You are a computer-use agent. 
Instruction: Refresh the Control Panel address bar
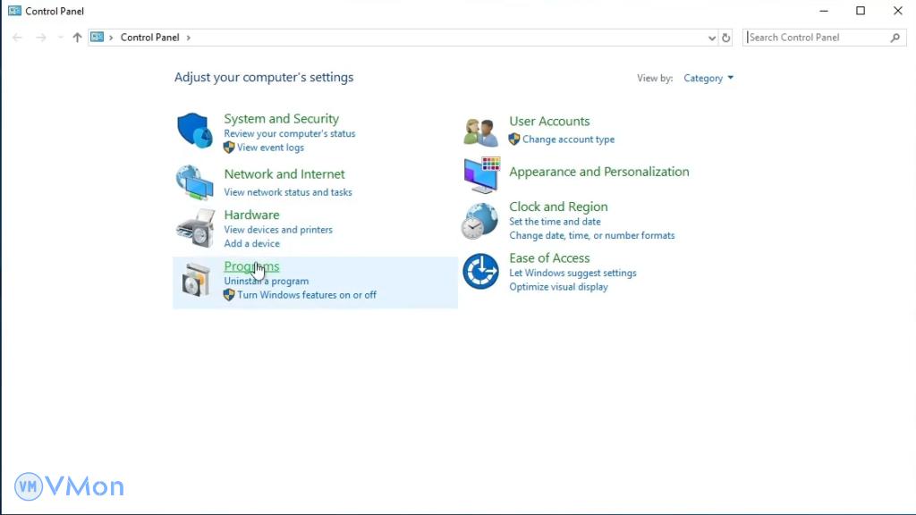tap(726, 38)
